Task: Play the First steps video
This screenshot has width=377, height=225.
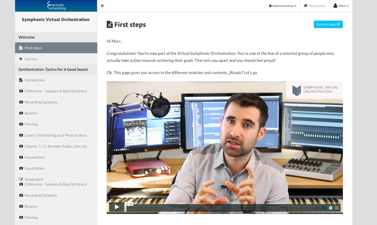Action: point(117,207)
